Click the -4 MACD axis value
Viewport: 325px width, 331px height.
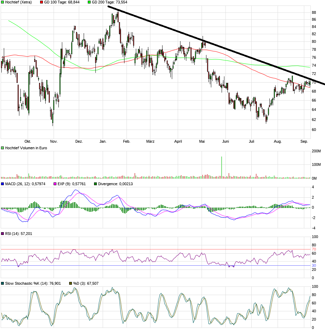[313, 228]
